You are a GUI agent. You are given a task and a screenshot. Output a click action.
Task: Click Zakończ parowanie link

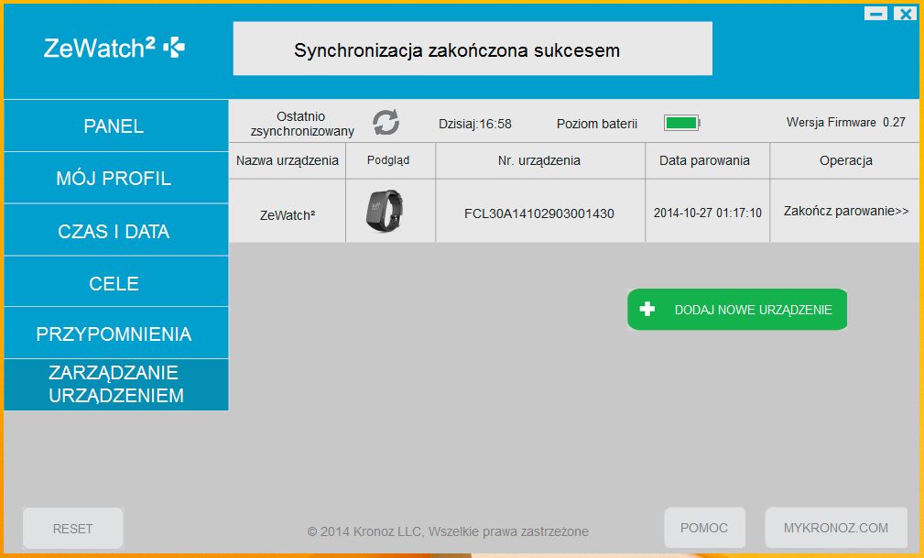coord(846,211)
